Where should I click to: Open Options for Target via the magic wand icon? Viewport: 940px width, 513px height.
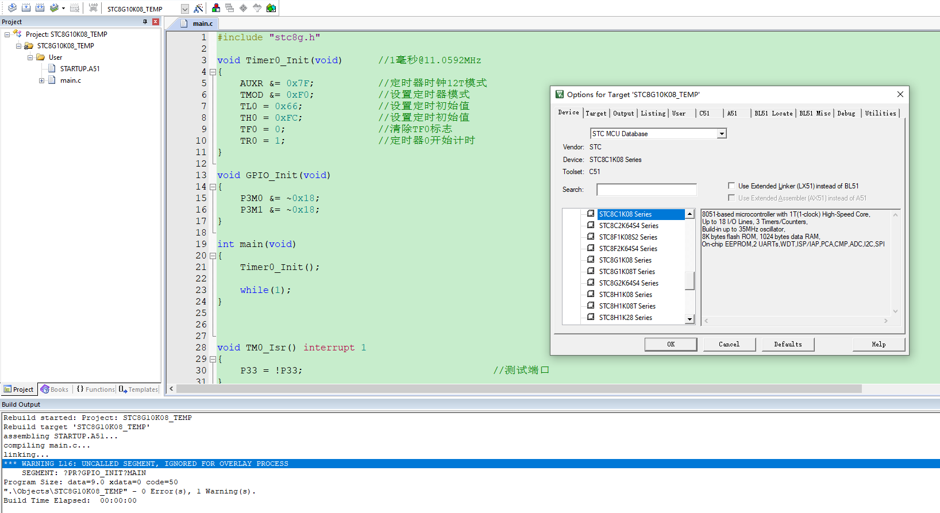click(x=198, y=8)
